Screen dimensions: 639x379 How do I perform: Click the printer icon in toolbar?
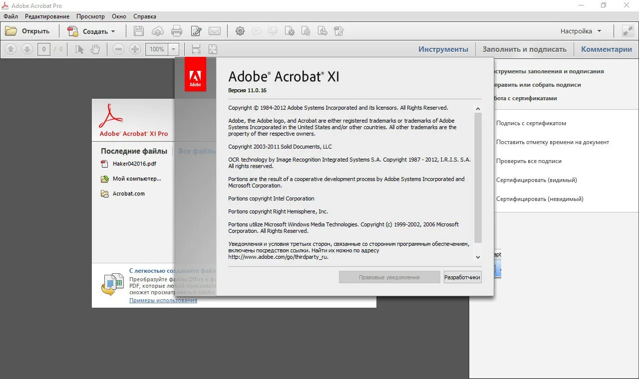pyautogui.click(x=177, y=31)
